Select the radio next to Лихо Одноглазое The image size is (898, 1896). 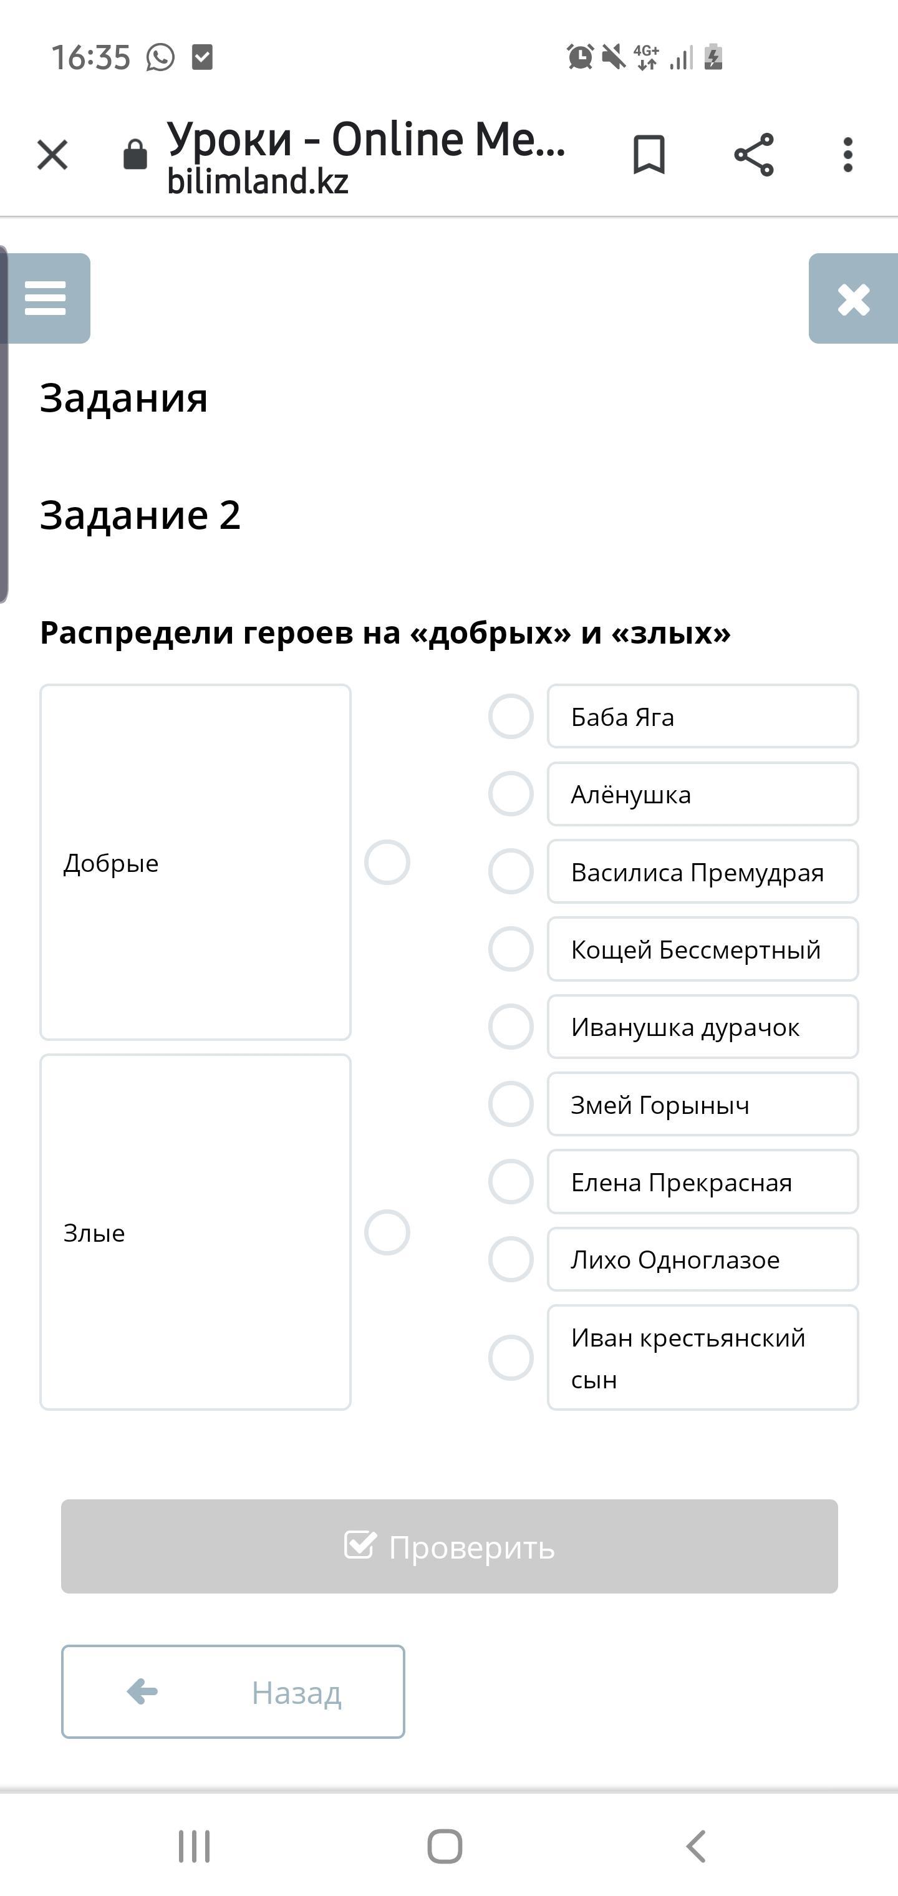(x=511, y=1259)
